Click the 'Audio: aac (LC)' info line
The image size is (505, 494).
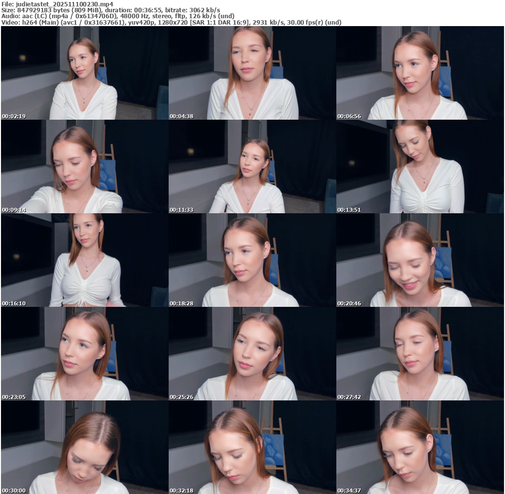(x=118, y=16)
